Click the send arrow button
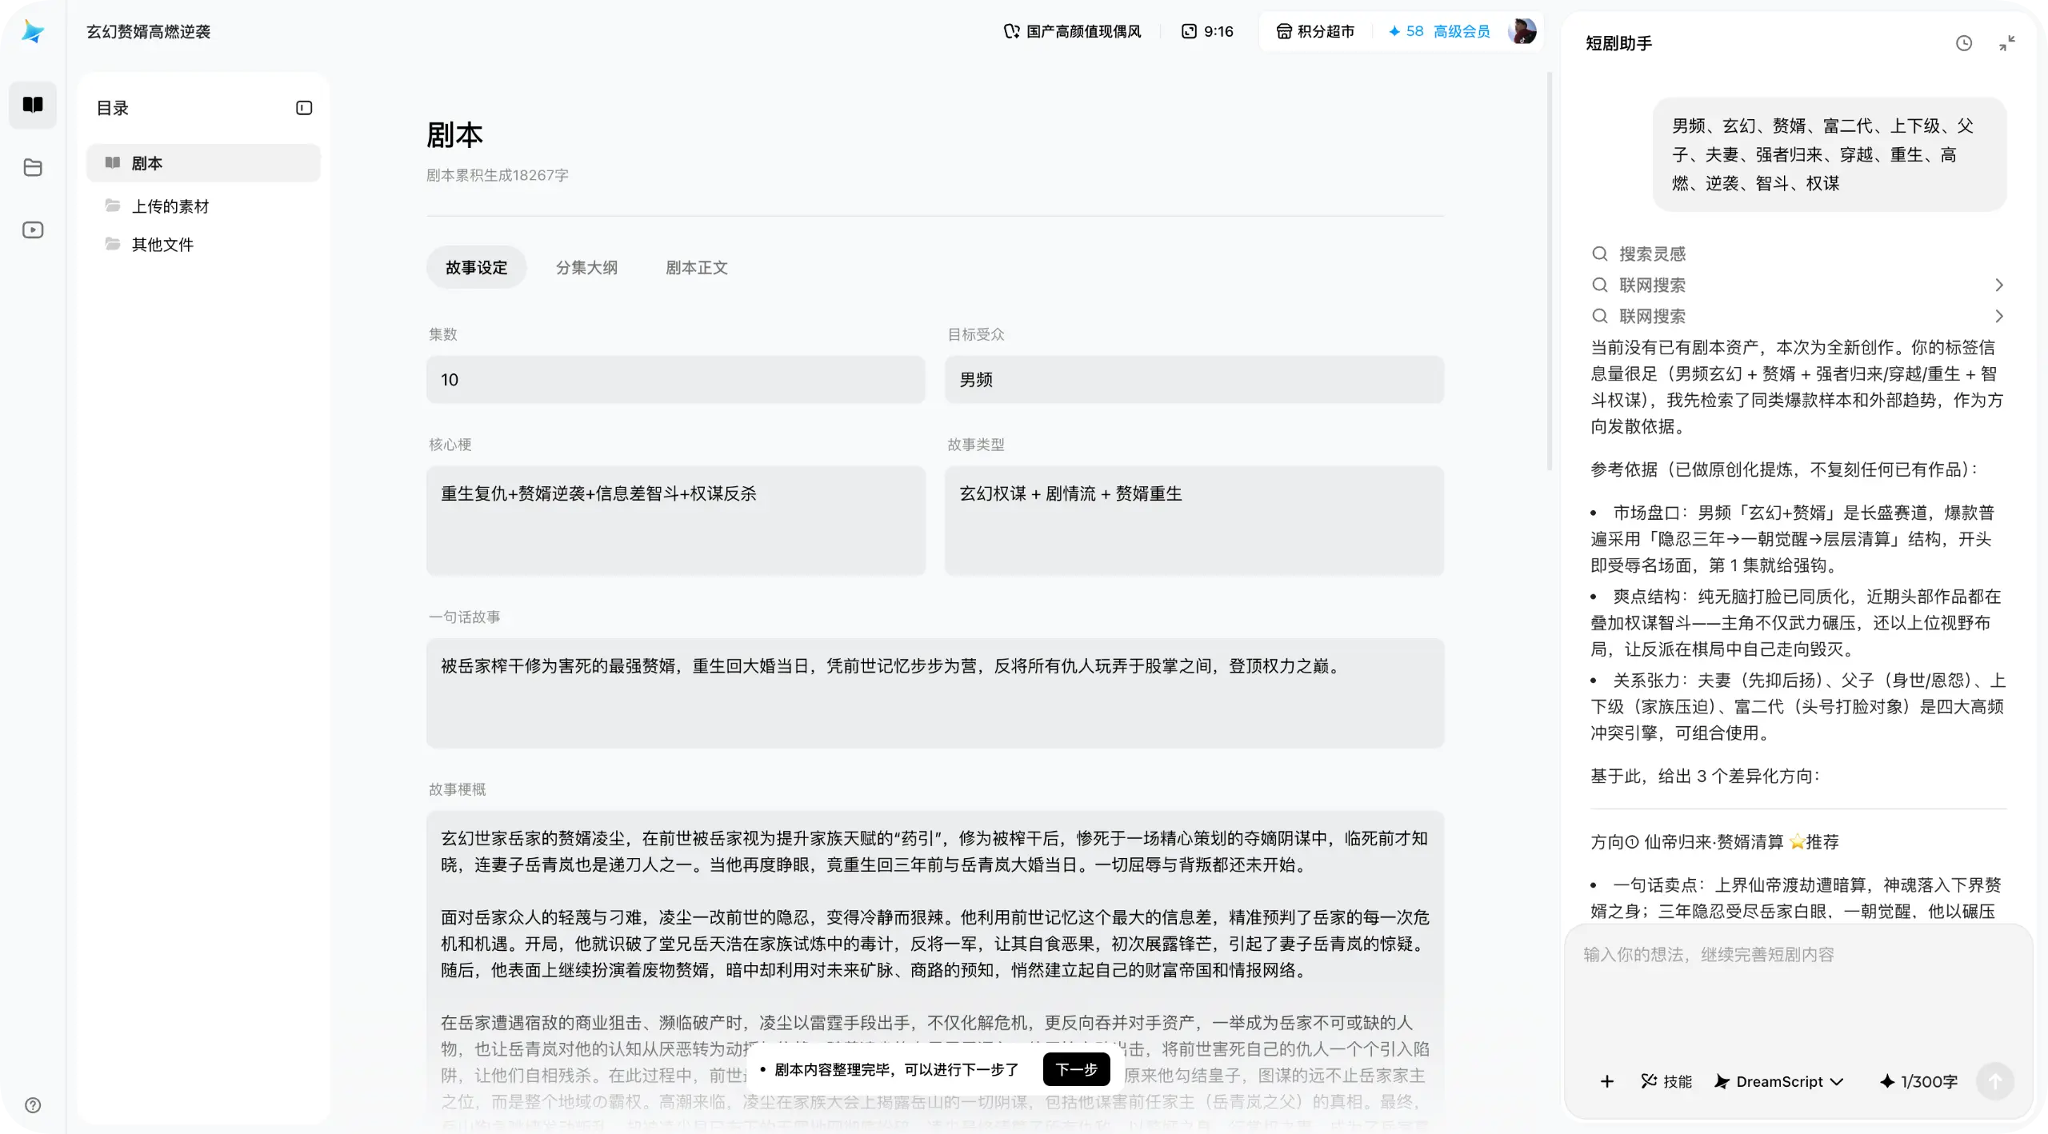 [1994, 1081]
